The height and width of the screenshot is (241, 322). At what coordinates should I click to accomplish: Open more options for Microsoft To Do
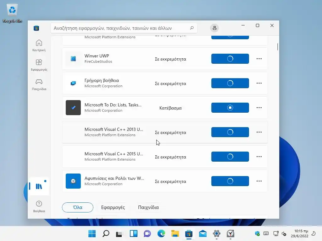pos(259,108)
